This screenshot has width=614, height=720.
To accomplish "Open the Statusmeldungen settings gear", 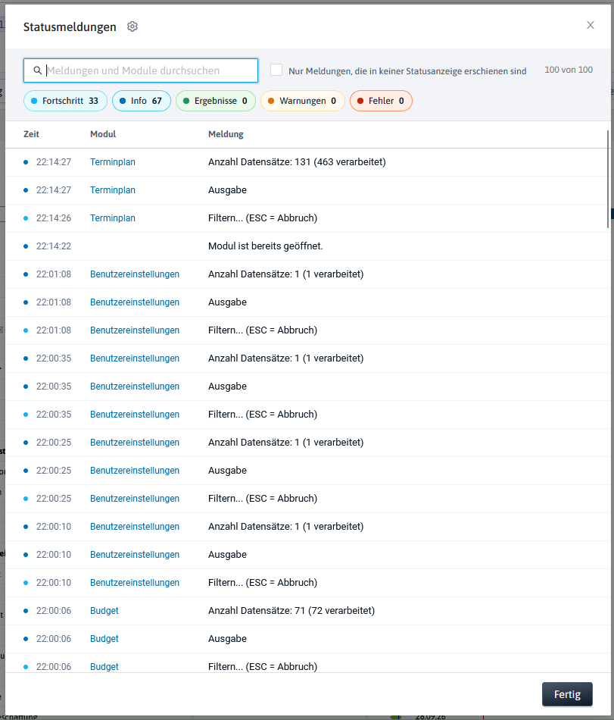I will 132,27.
